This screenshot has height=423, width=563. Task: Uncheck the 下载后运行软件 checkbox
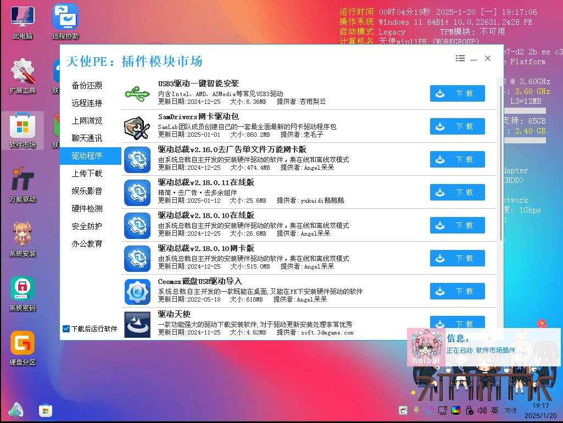point(66,329)
